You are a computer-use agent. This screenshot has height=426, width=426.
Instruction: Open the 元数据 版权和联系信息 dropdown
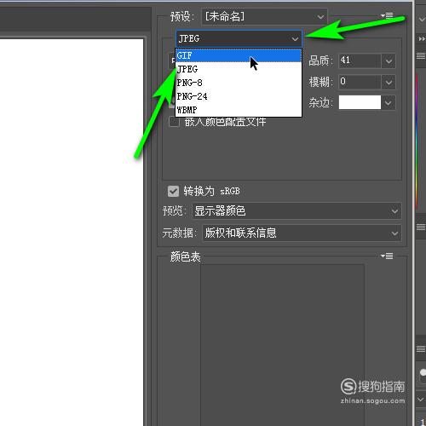click(x=302, y=233)
